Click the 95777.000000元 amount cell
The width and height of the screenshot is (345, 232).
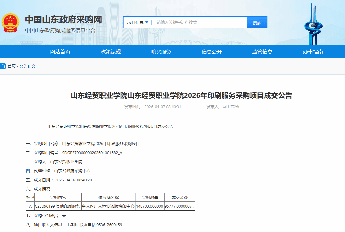coord(179,206)
